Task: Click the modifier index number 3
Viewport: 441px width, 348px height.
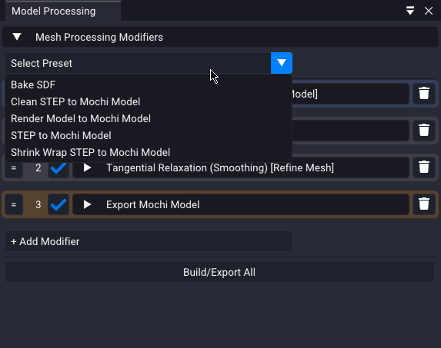Action: click(x=38, y=204)
